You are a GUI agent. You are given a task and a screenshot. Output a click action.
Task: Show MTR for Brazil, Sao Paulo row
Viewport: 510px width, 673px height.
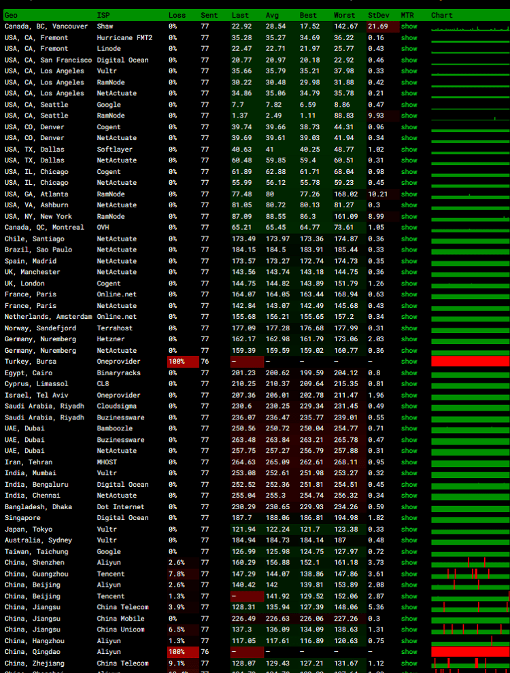pos(409,249)
